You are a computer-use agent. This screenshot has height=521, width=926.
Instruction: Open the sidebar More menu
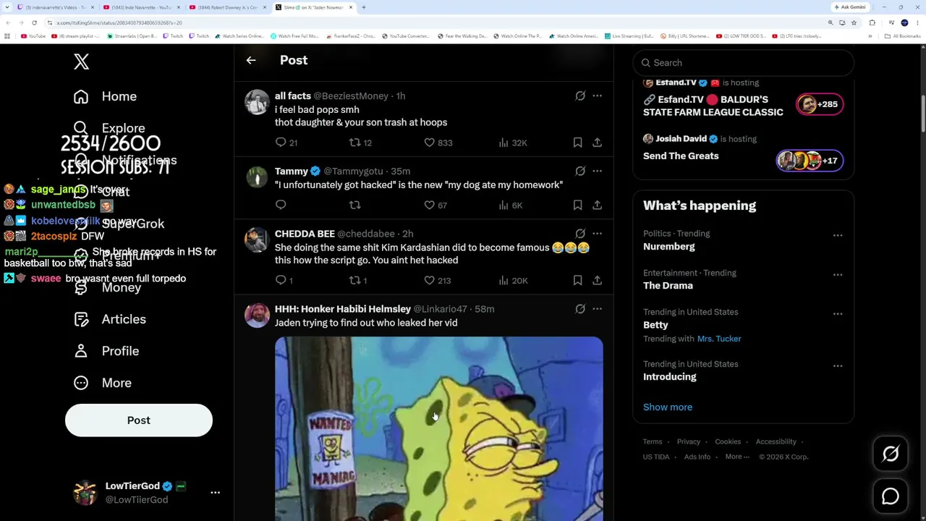coord(103,383)
